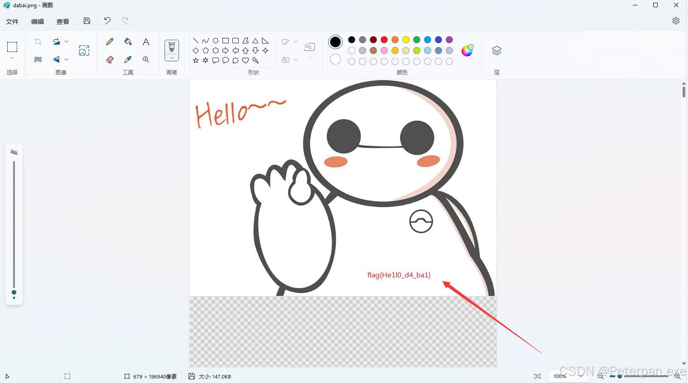This screenshot has height=383, width=688.
Task: Pick the Diamond shape
Action: tap(196, 51)
